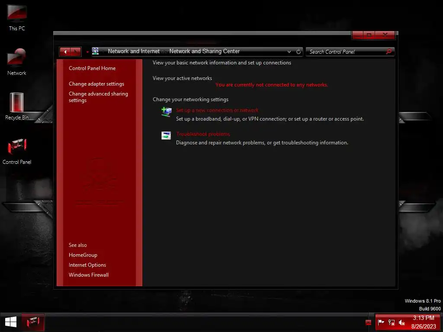Open This PC desktop icon
This screenshot has width=443, height=332.
tap(17, 16)
